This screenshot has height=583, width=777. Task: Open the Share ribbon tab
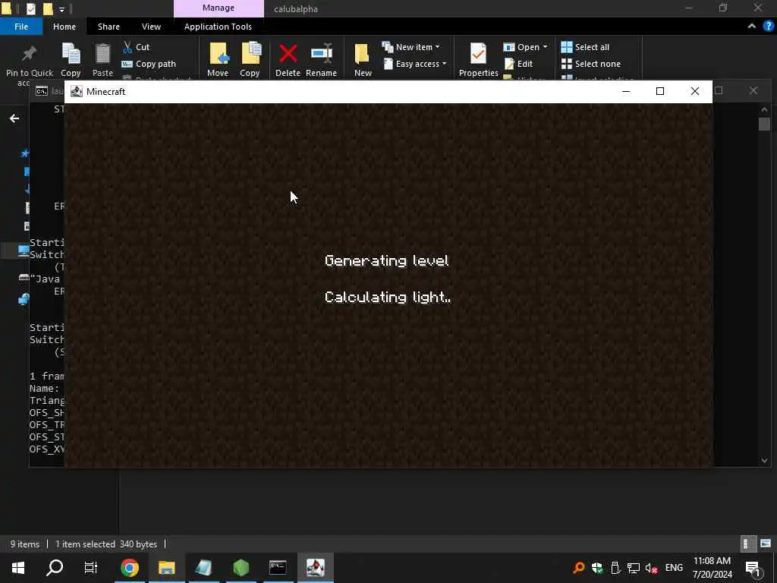109,27
